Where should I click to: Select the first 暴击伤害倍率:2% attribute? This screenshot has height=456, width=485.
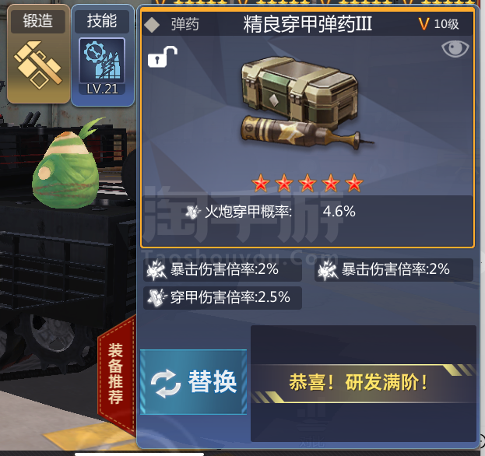click(x=223, y=269)
